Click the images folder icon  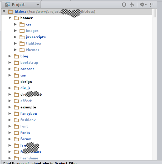(22, 31)
